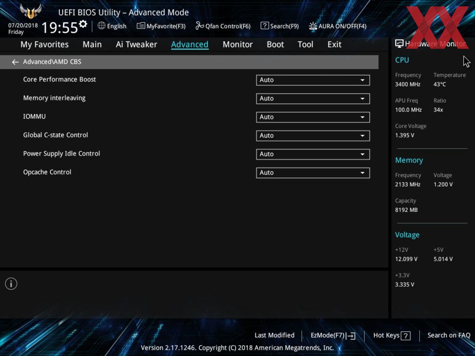
Task: Open the Ai Tweaker tab
Action: 137,45
